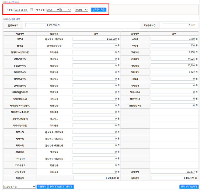The height and width of the screenshot is (192, 202).
Task: Click the 상여금 amount field
Action: pyautogui.click(x=95, y=45)
